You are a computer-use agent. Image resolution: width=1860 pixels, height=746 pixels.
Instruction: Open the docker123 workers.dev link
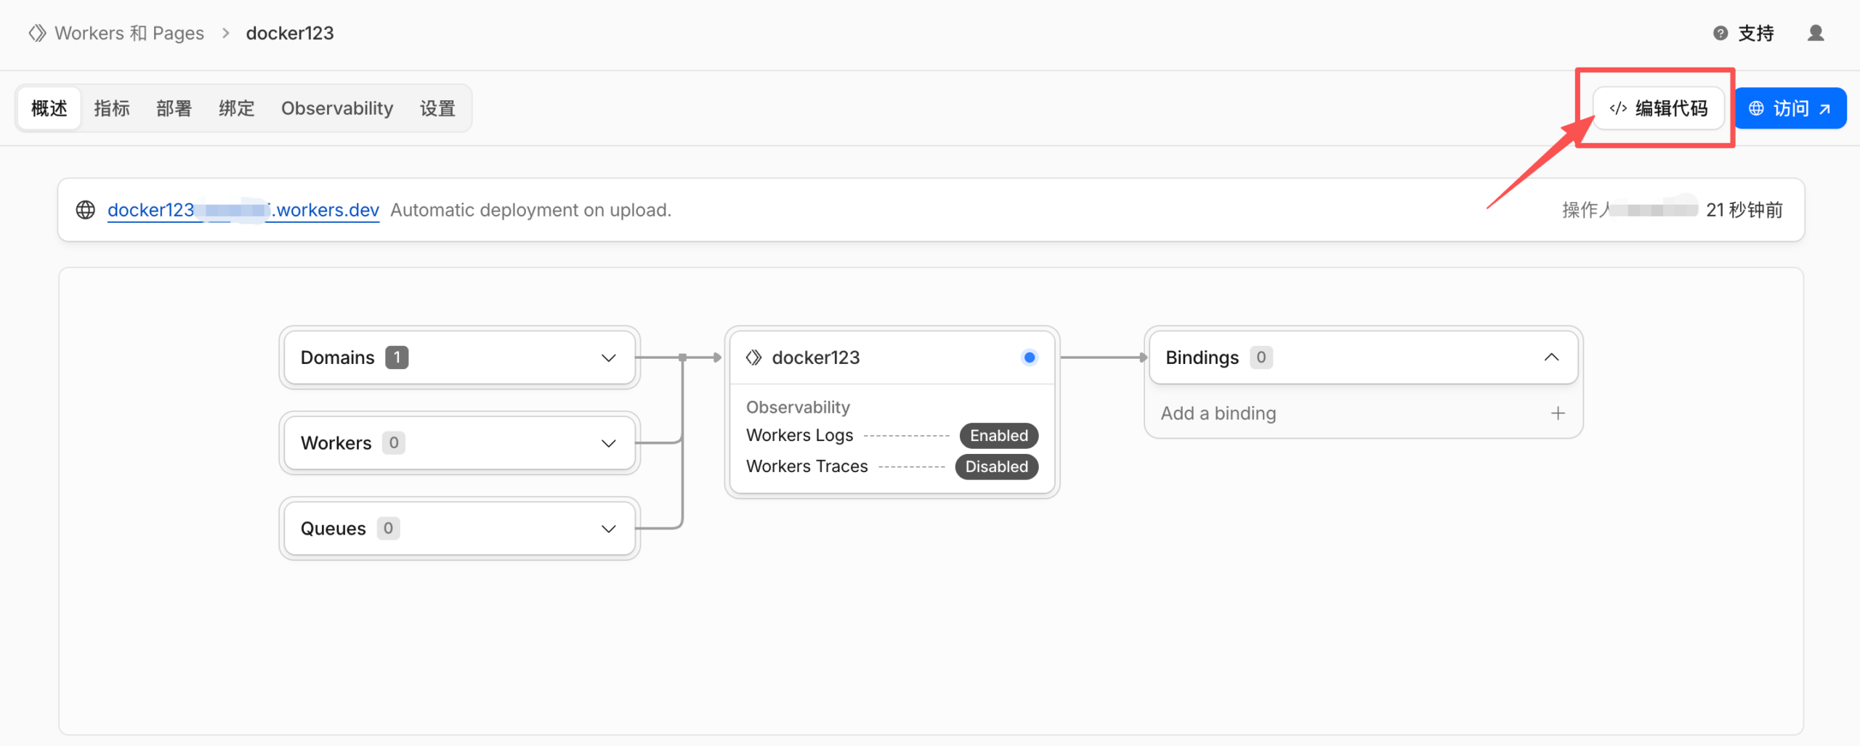(x=243, y=210)
